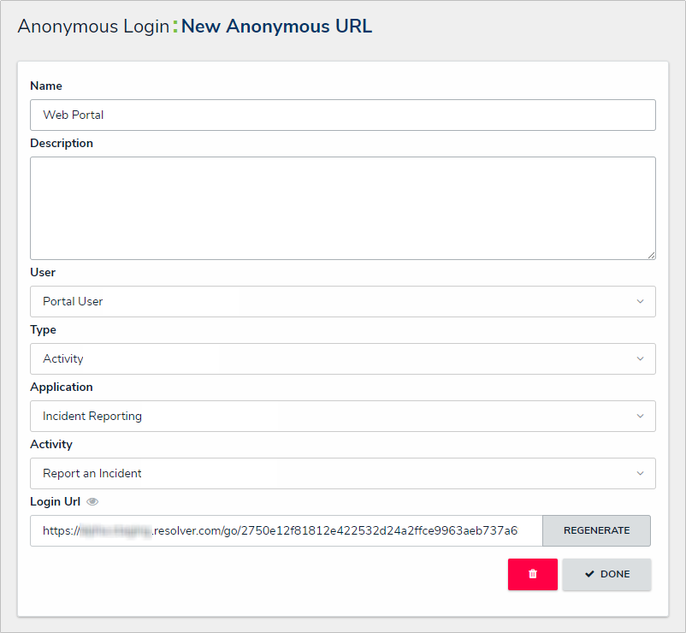Viewport: 686px width, 633px height.
Task: Open the Type dropdown showing Activity
Action: [342, 358]
